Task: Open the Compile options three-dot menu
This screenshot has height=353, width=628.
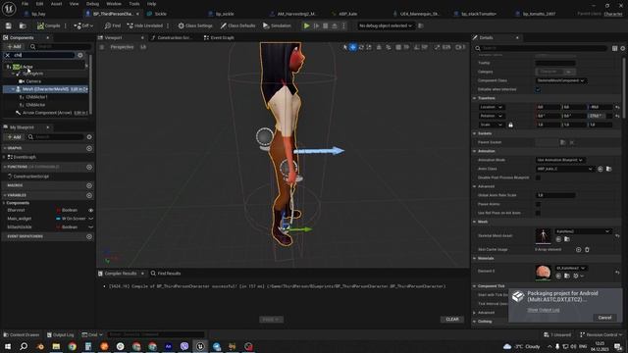Action: click(x=66, y=25)
